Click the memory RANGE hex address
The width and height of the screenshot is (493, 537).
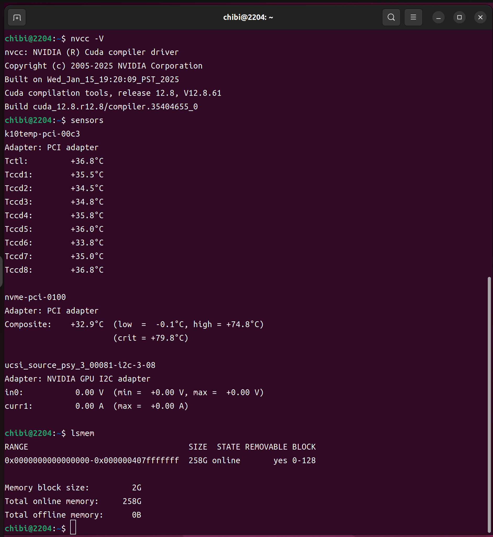pyautogui.click(x=92, y=460)
